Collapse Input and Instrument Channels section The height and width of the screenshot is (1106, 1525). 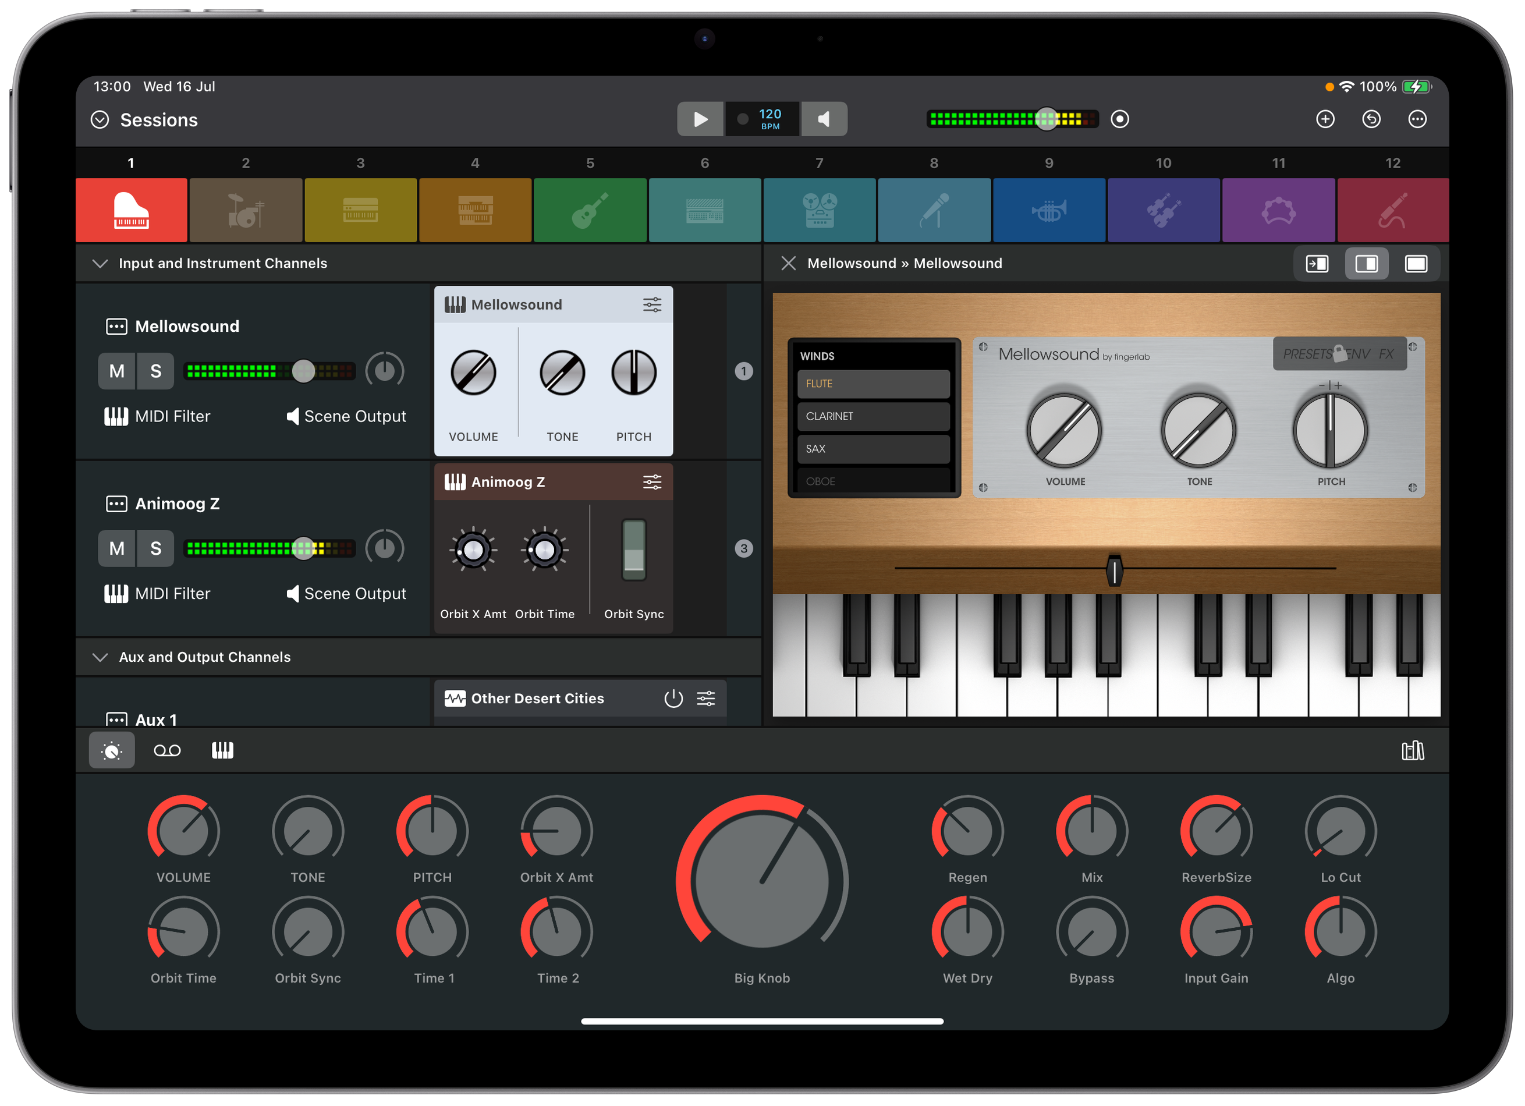tap(100, 264)
